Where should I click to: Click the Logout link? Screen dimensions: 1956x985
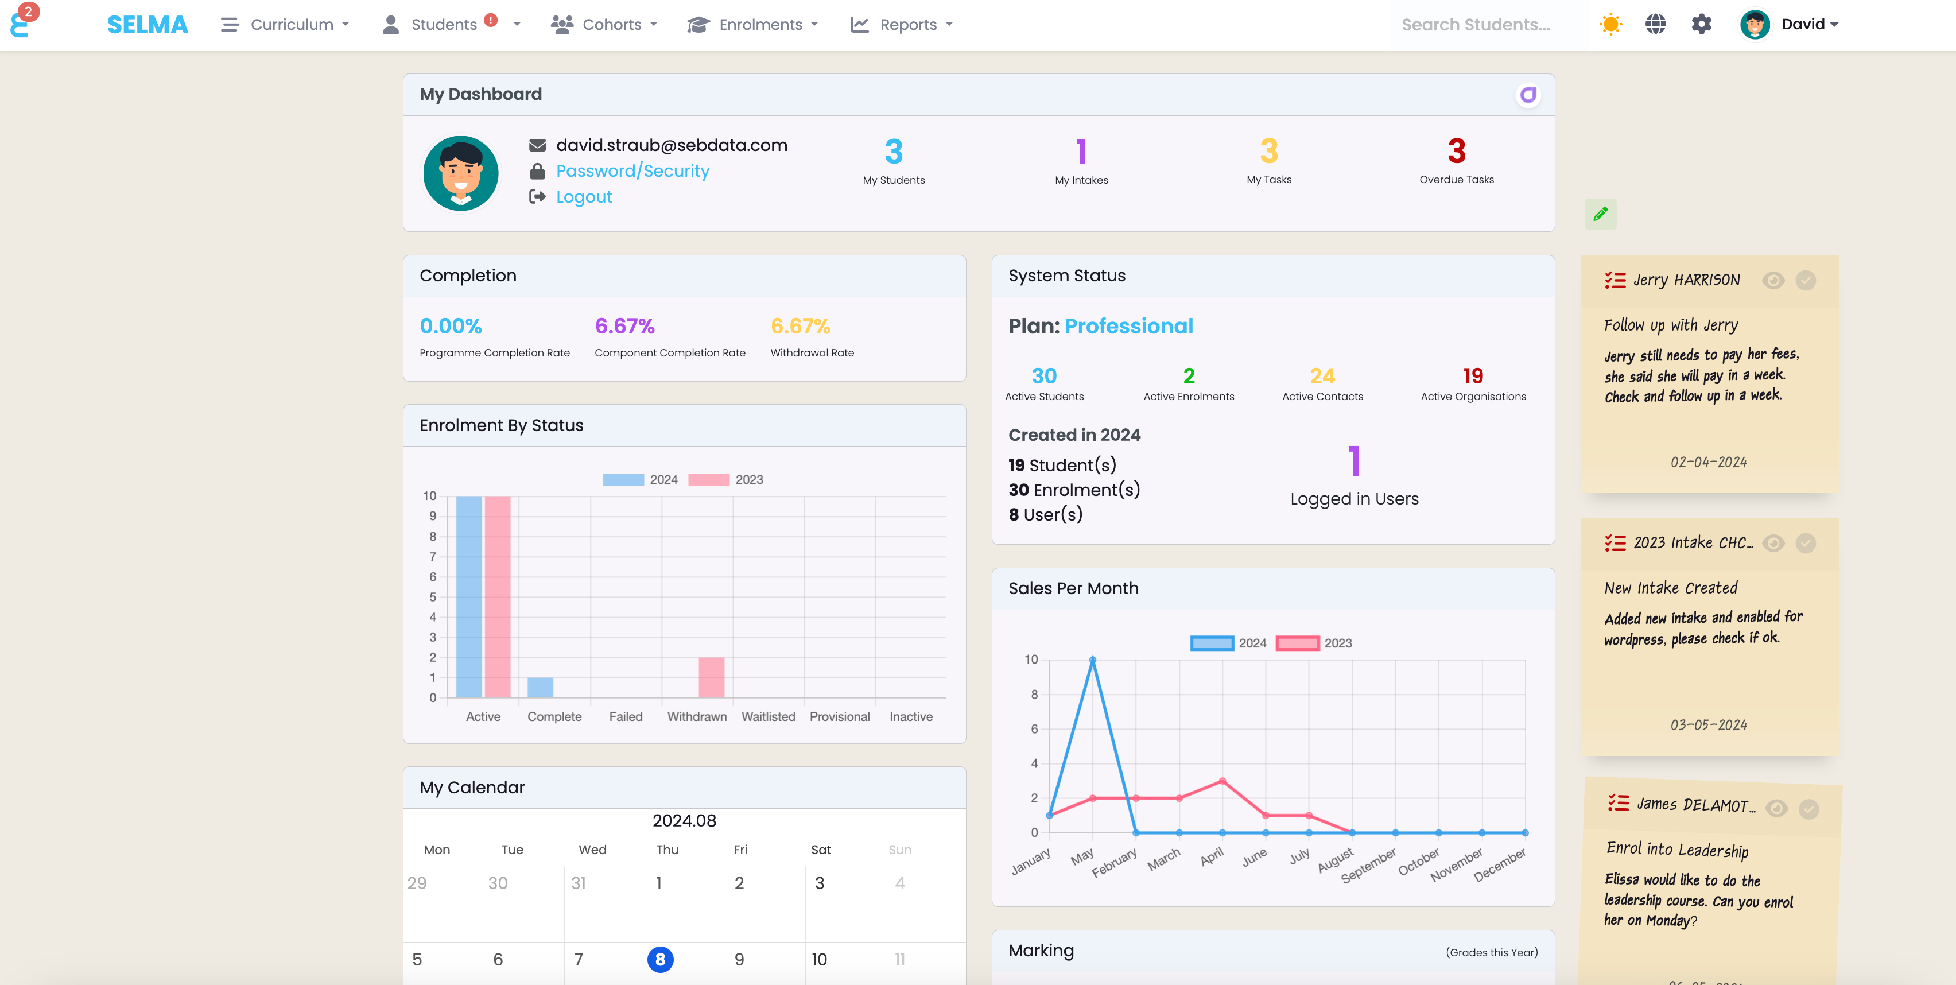(x=584, y=197)
